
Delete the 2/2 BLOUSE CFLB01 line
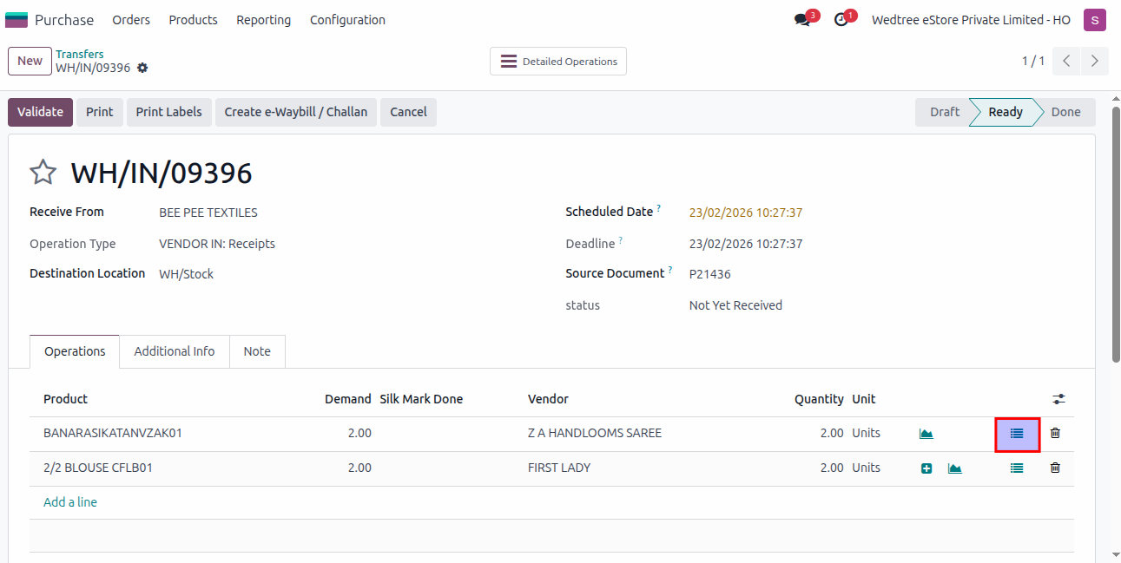(1055, 468)
